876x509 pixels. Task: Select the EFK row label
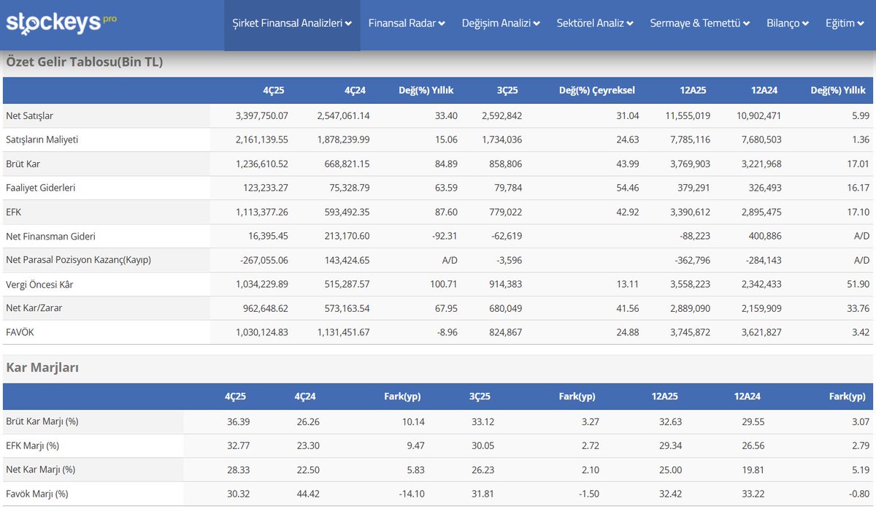pos(14,212)
